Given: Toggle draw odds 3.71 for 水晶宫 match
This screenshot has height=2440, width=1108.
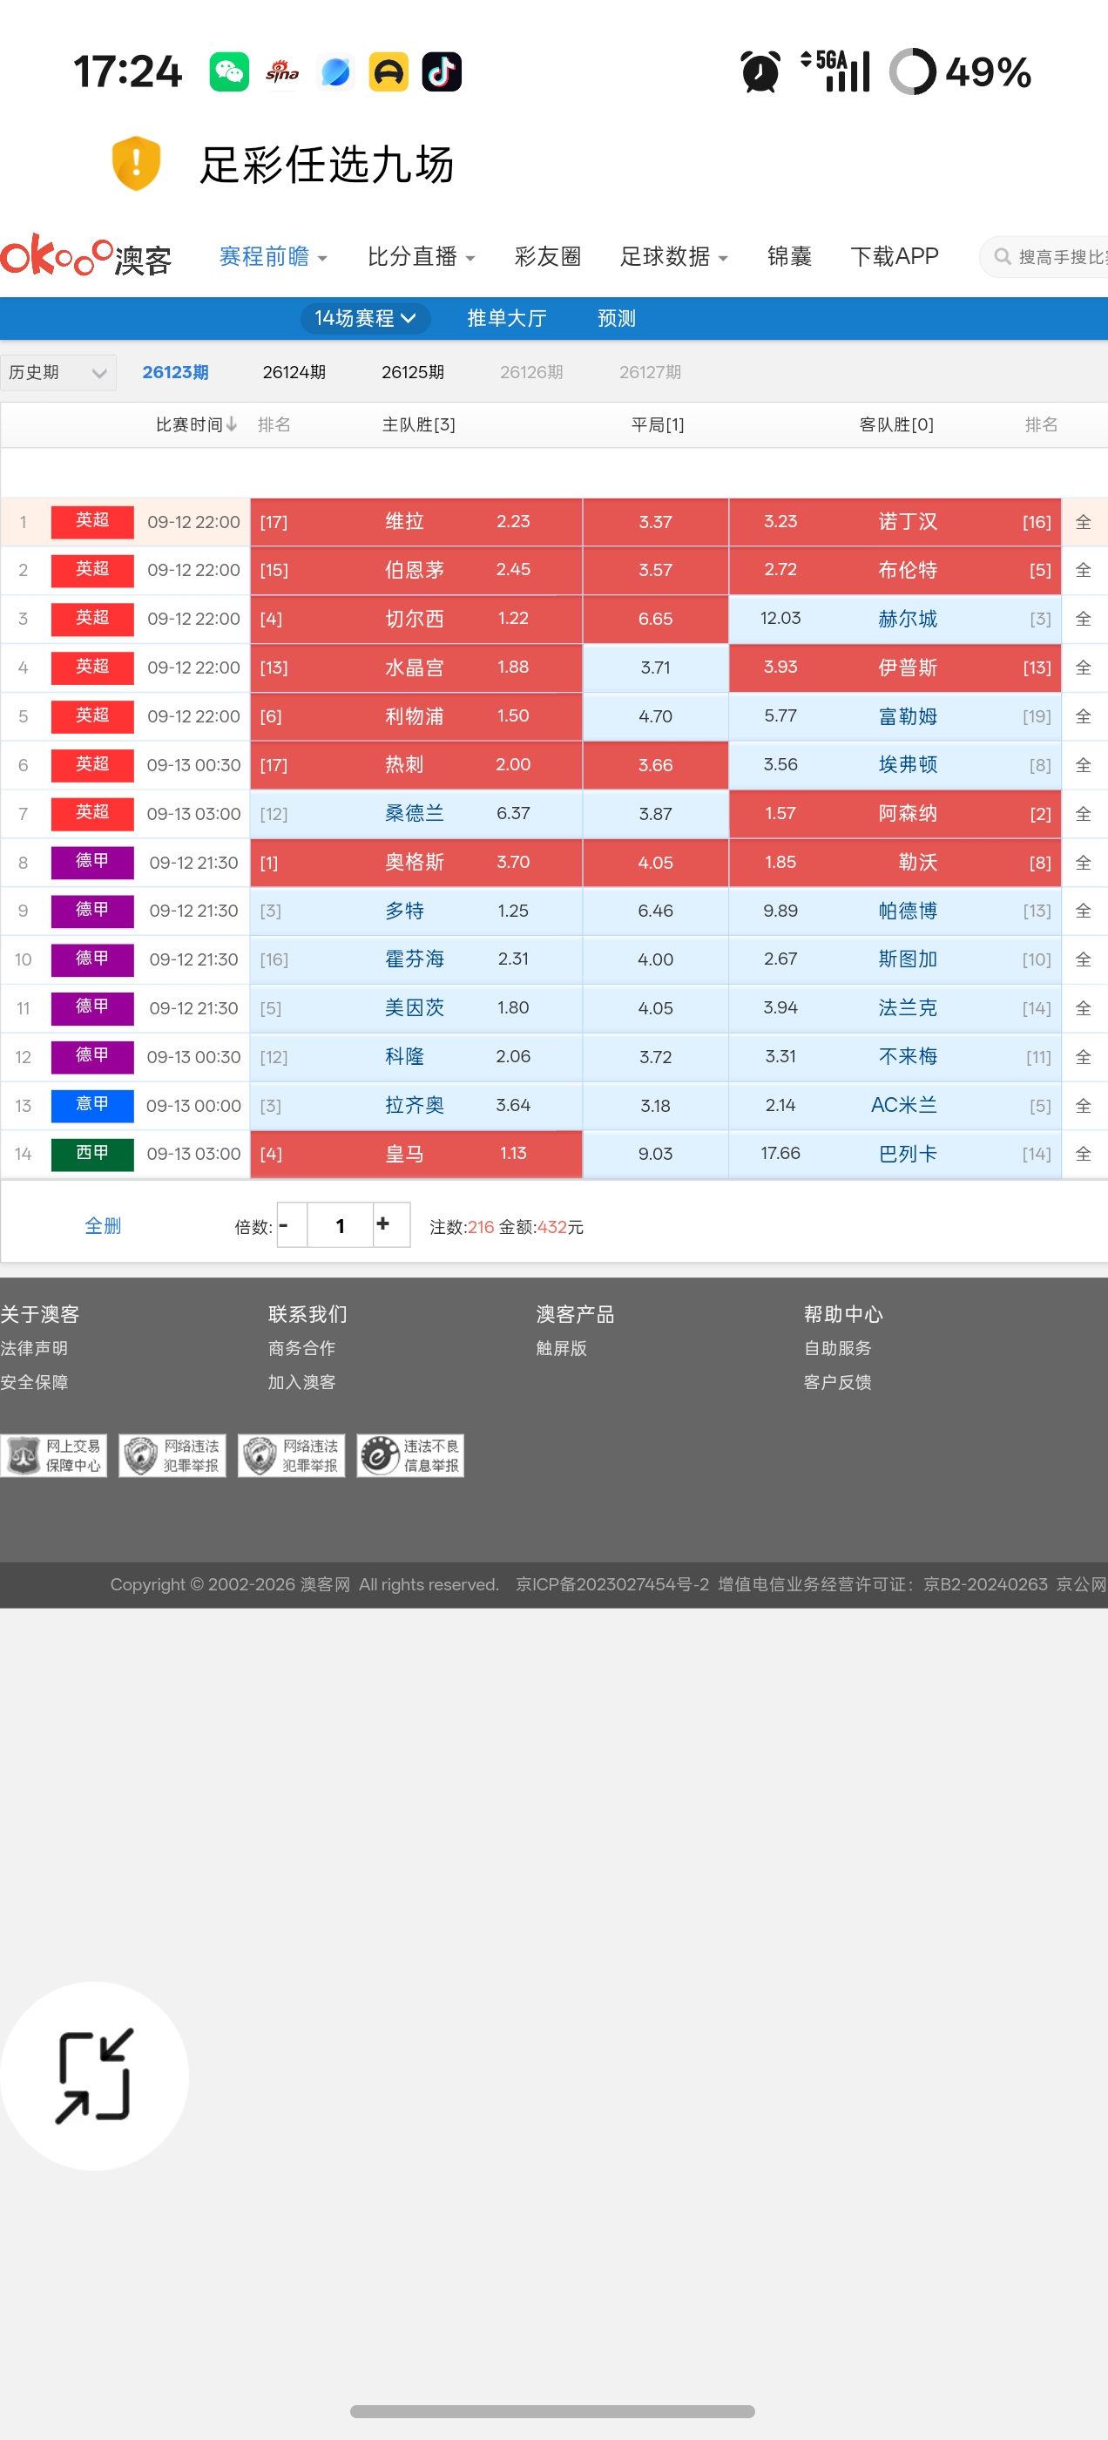Looking at the screenshot, I should pyautogui.click(x=655, y=668).
